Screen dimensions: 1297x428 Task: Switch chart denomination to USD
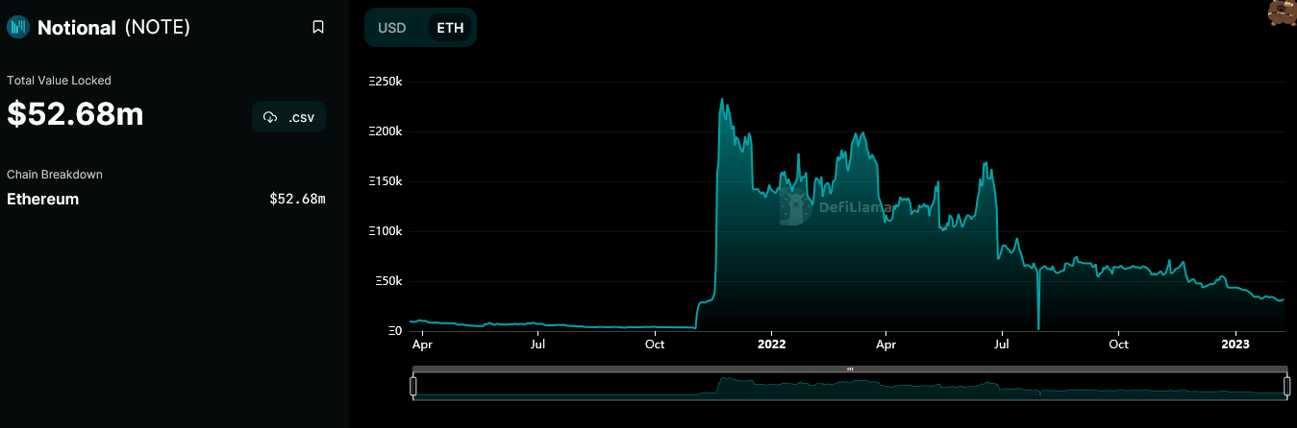pyautogui.click(x=392, y=28)
